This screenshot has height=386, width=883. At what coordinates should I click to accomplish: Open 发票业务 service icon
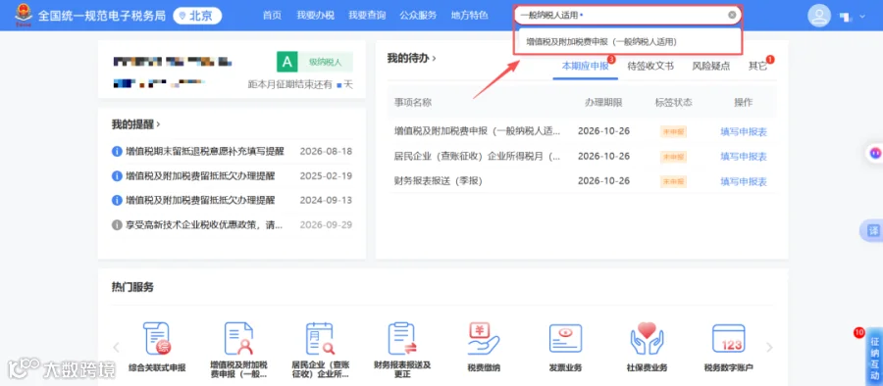[x=565, y=339]
